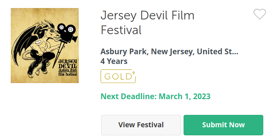Click the word Jersey in the title
270x140 pixels.
point(118,16)
